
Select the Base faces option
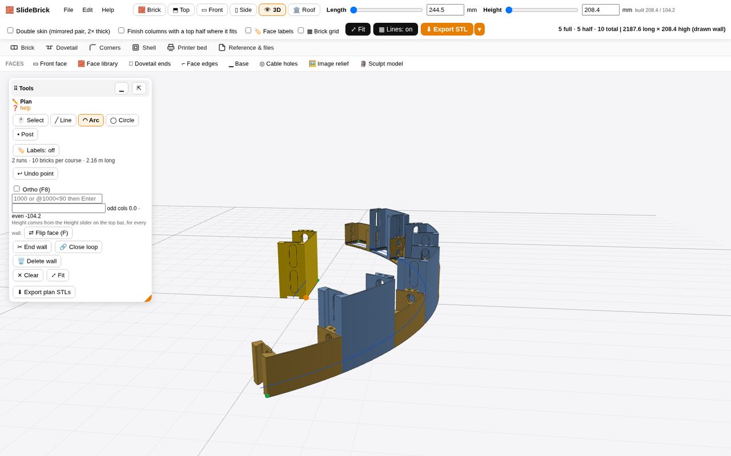[239, 64]
